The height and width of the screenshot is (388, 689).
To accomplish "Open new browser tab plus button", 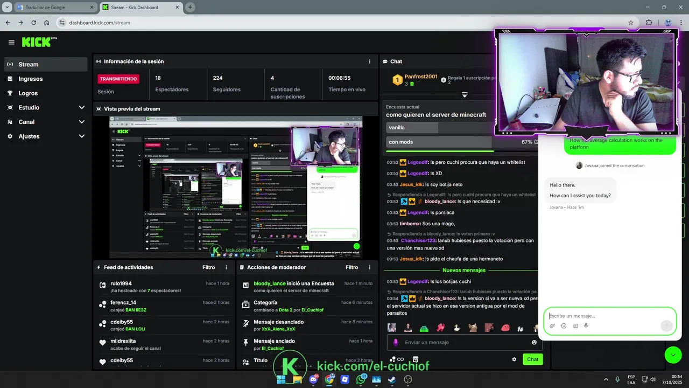I will click(x=190, y=8).
